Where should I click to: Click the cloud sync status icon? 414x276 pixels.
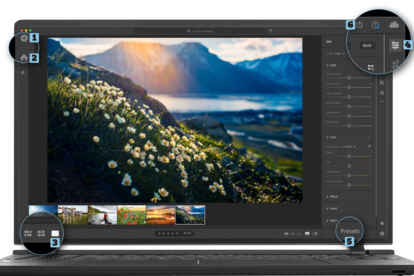pyautogui.click(x=394, y=25)
